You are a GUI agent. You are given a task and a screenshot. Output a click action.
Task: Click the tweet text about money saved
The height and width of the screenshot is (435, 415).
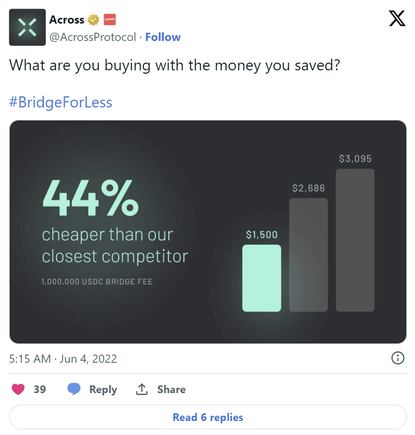point(175,66)
